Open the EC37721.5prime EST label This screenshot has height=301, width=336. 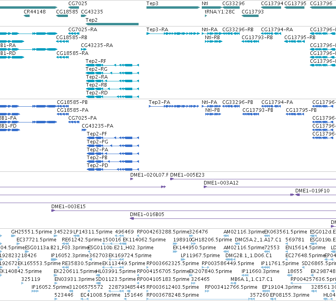point(36,239)
